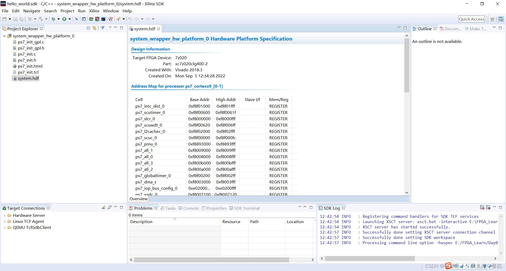Click the Repositories red refresh icon

pos(110,19)
